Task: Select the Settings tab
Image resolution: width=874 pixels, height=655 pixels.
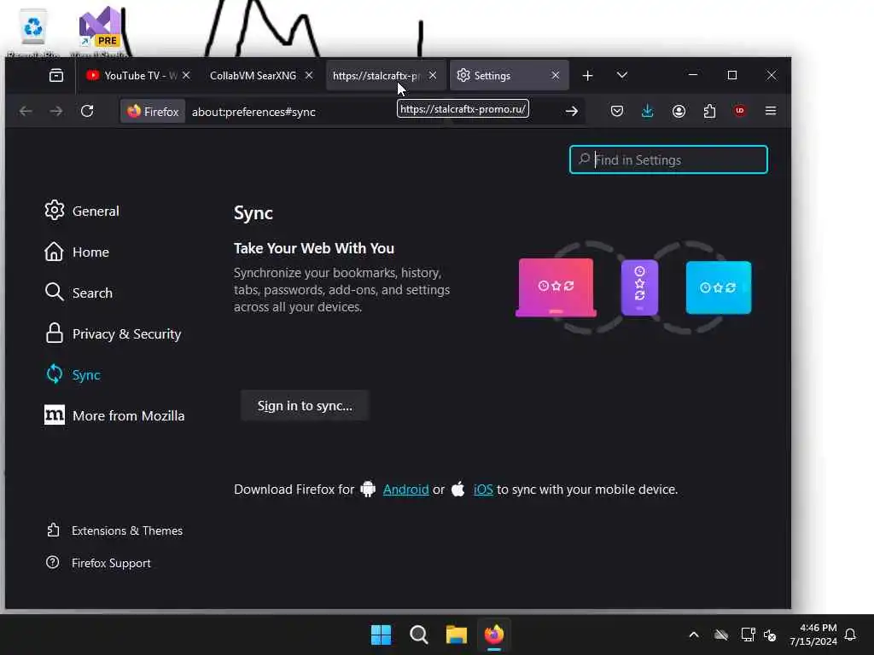Action: click(x=502, y=75)
